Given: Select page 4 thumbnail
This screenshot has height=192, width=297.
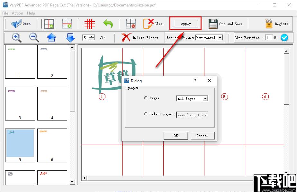Looking at the screenshot, I should tap(52, 103).
